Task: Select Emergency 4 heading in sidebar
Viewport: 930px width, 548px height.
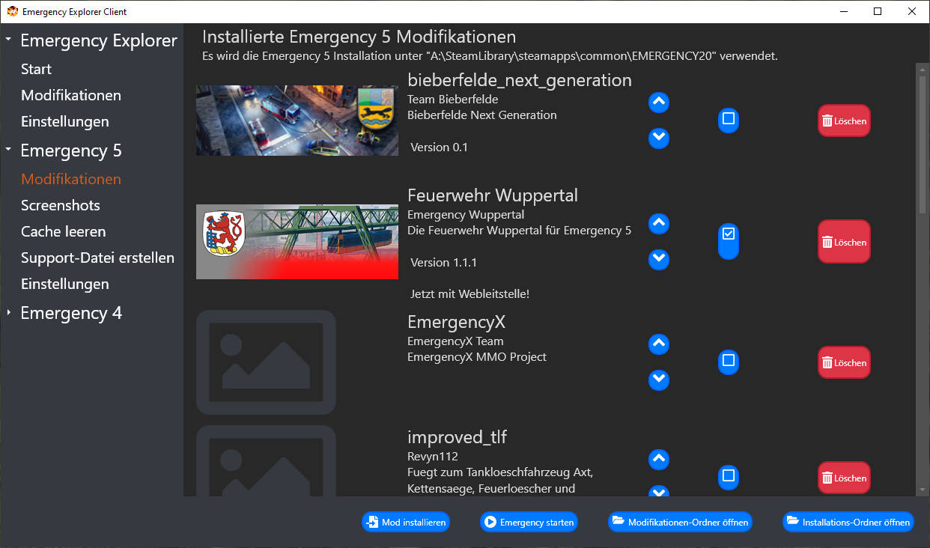Action: 71,313
